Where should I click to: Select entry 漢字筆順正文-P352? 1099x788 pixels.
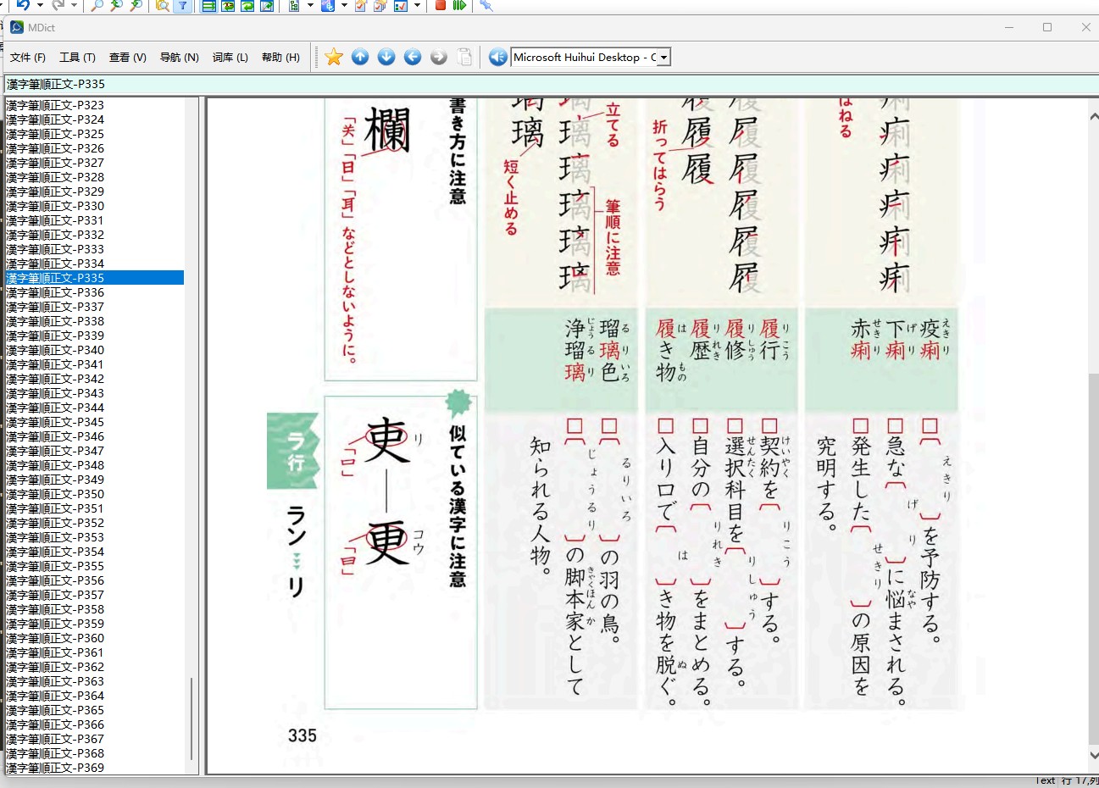pos(95,523)
